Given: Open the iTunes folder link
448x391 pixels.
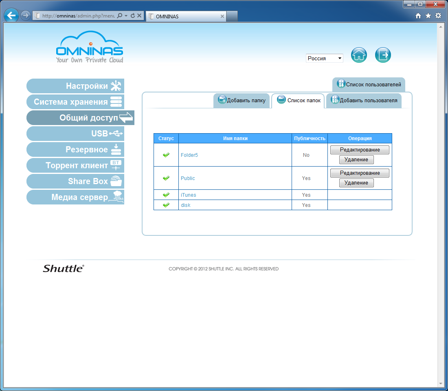Looking at the screenshot, I should [x=188, y=195].
